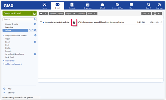
Task: Open the Trash folder
Action: point(8,39)
